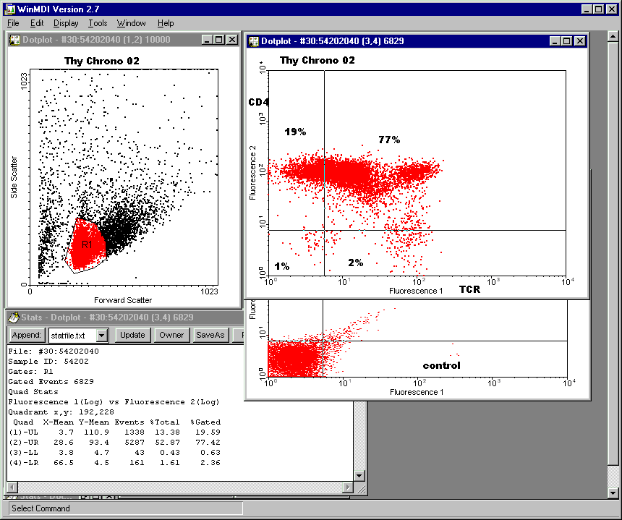Click the scatter Dotplot window's title icon
This screenshot has height=520, width=622.
point(14,40)
